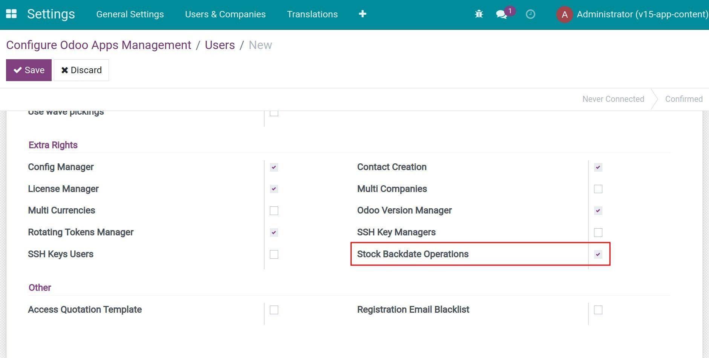Navigate to Configure Odoo Apps Management breadcrumb
The width and height of the screenshot is (709, 358).
tap(98, 45)
